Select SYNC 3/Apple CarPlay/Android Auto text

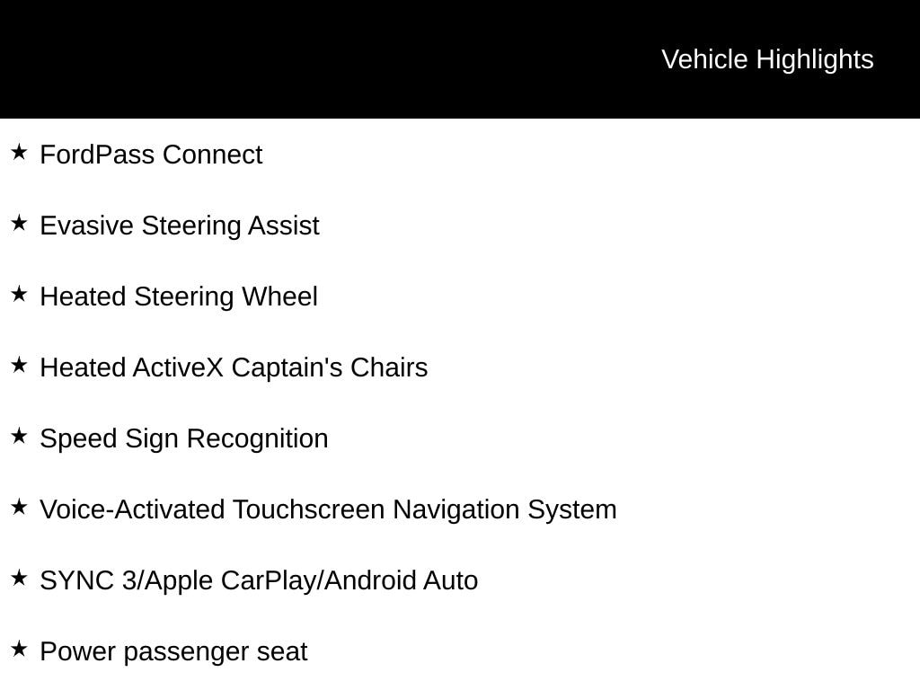(259, 581)
